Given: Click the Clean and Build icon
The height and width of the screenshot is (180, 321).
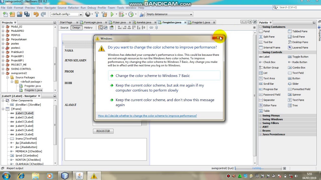Looking at the screenshot, I should tap(104, 14).
